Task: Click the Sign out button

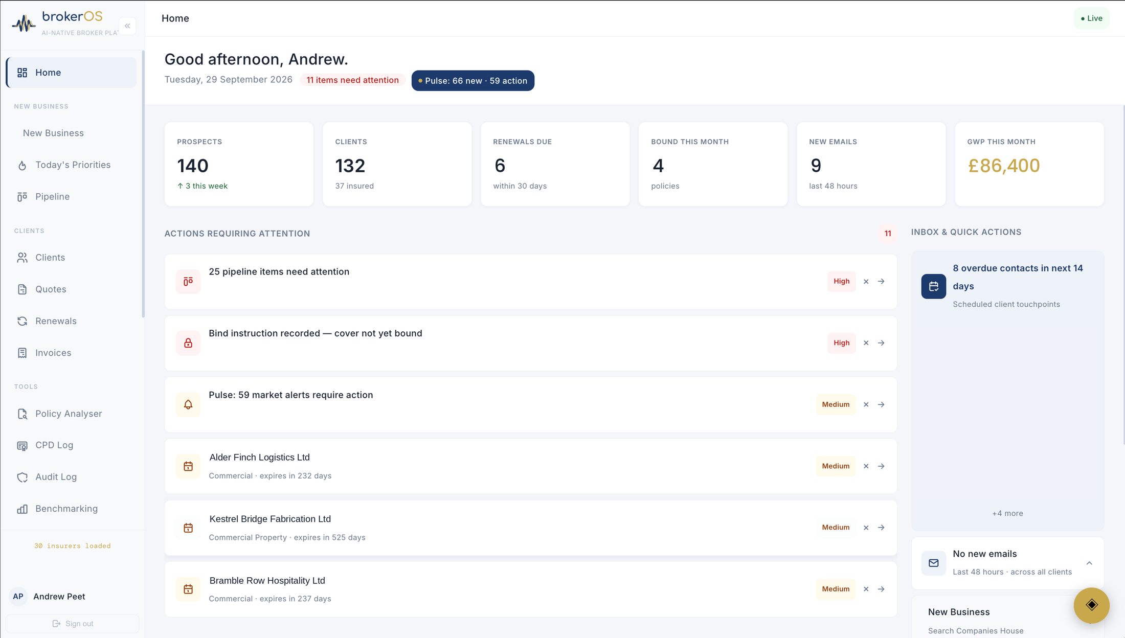Action: point(73,624)
